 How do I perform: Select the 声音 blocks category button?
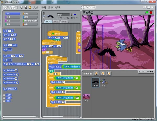[13, 21]
